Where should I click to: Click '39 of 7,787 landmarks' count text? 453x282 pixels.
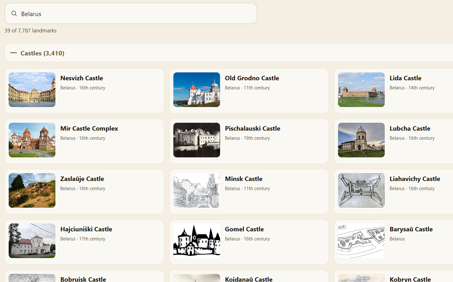click(x=30, y=31)
